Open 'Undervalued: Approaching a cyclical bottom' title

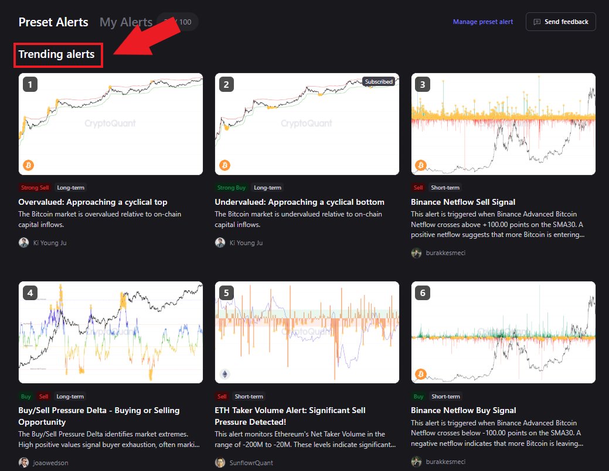coord(300,202)
